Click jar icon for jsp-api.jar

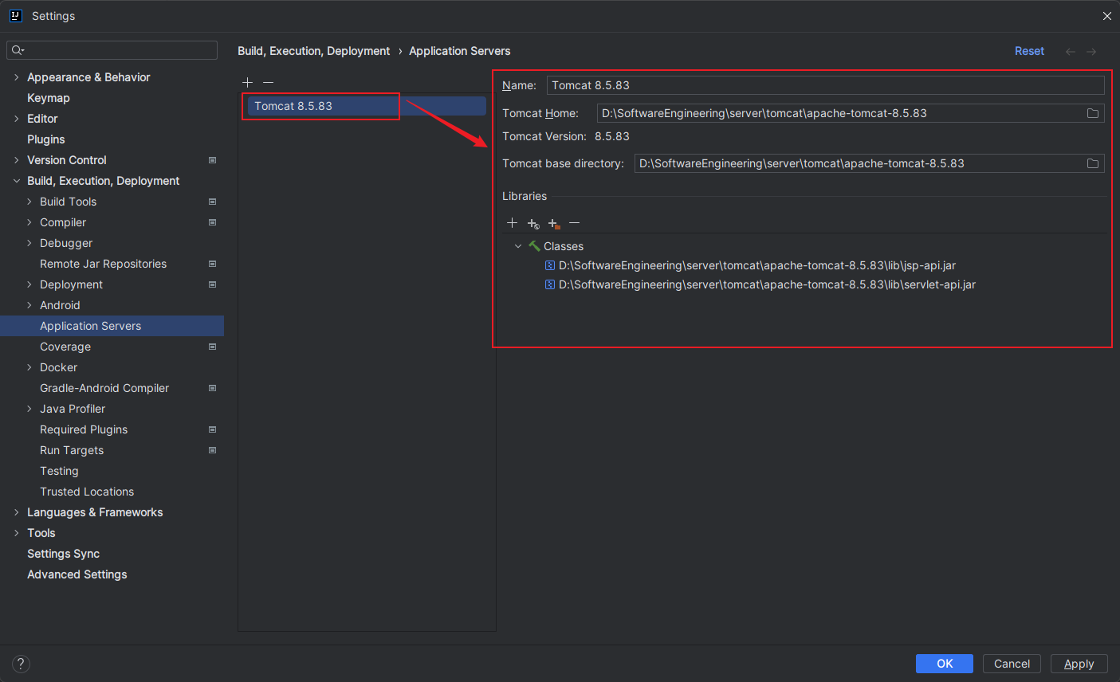(550, 265)
